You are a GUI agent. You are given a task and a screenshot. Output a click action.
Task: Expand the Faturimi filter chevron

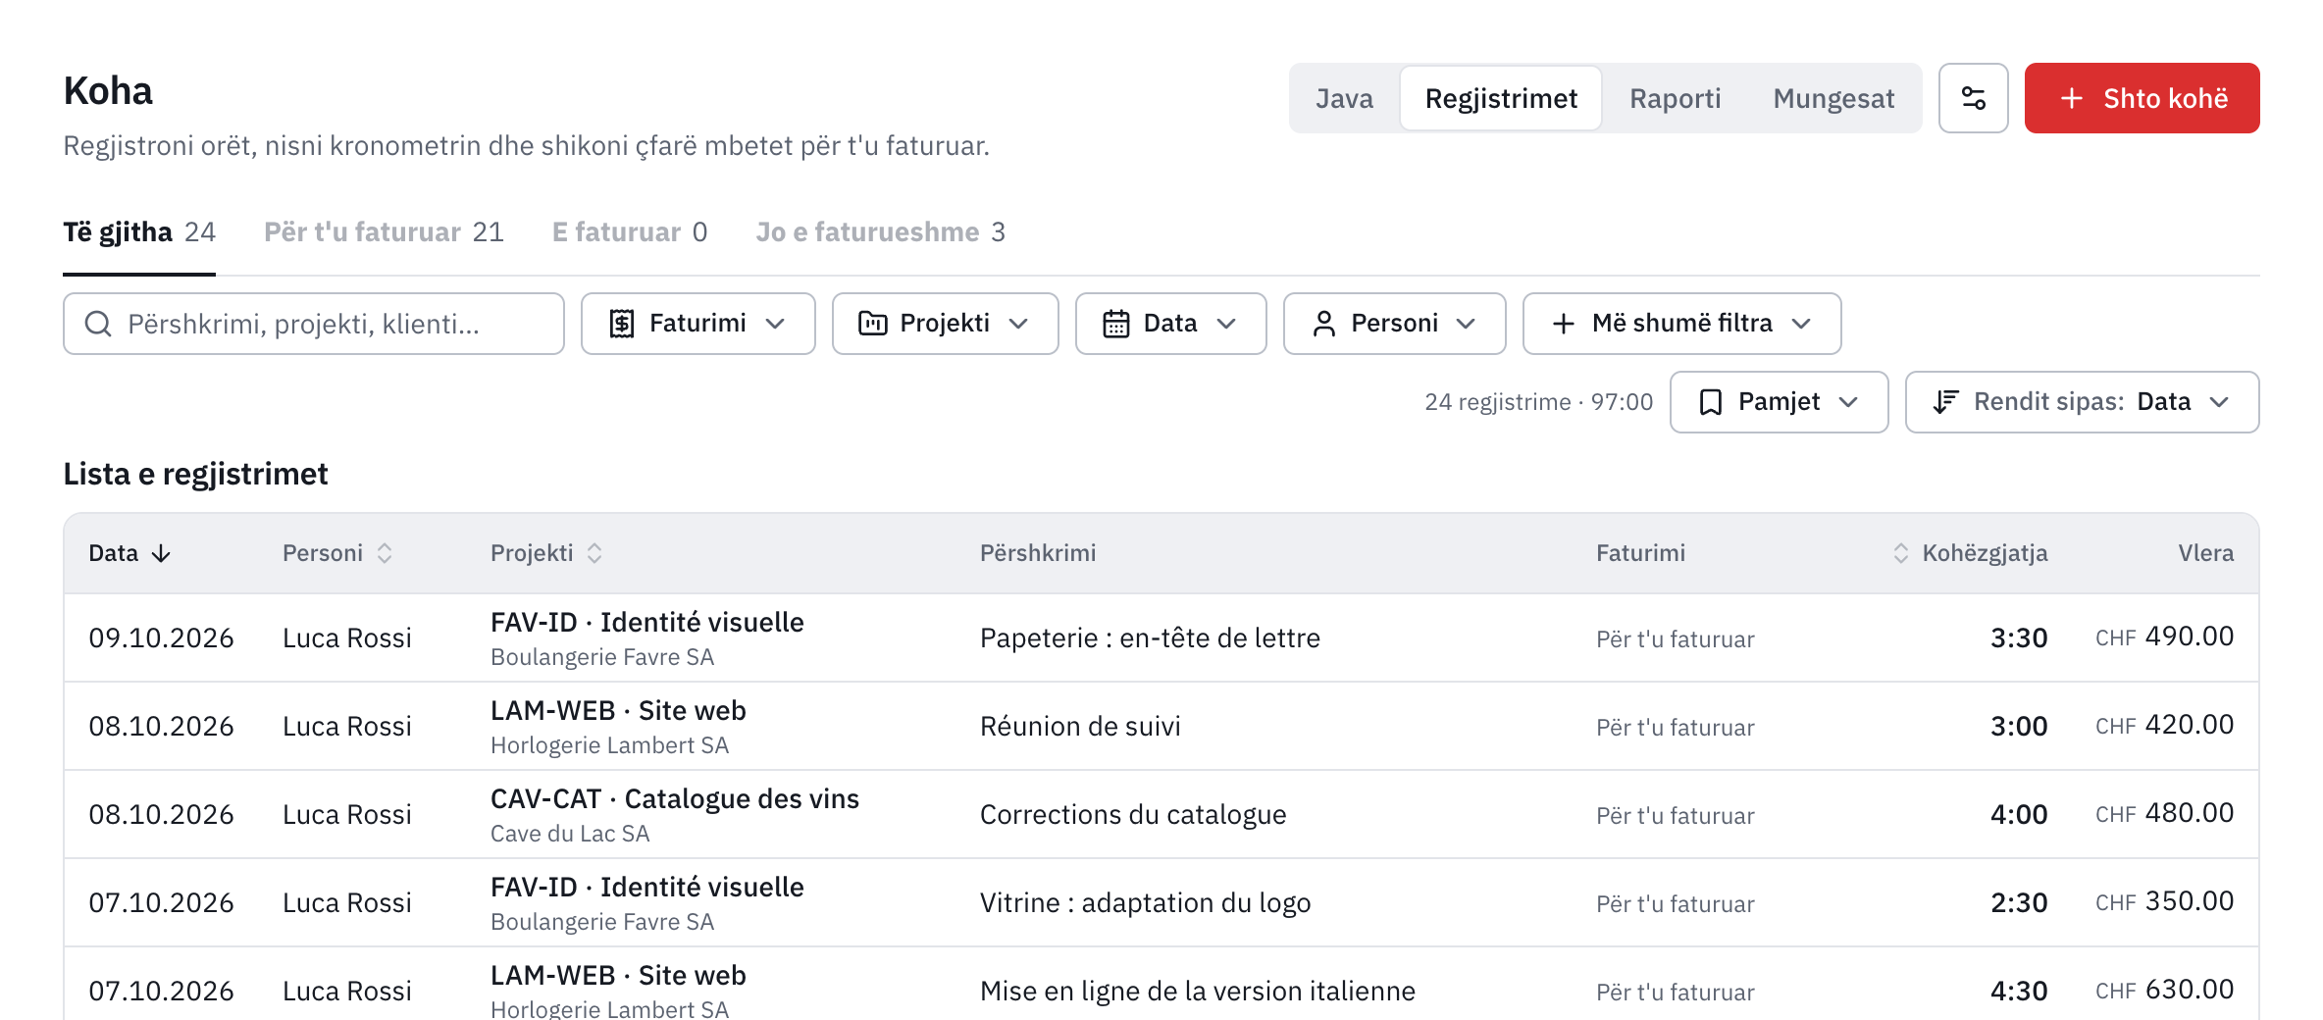pos(775,324)
